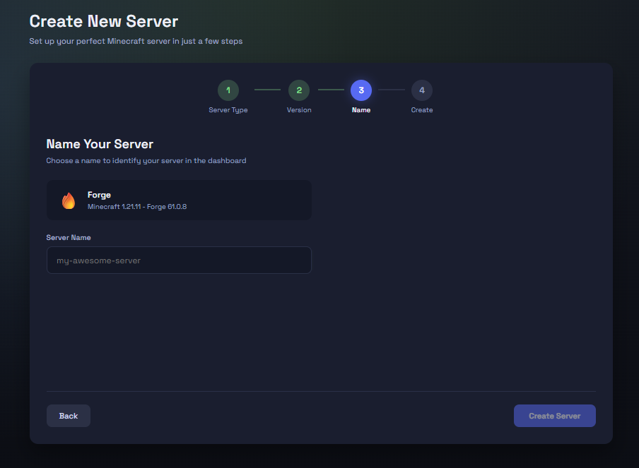
Task: Select the green step 1 circle
Action: [x=228, y=90]
